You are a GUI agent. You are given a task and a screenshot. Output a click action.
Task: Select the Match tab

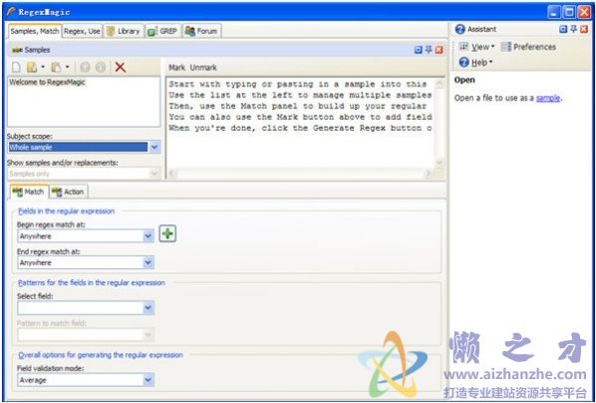(x=29, y=192)
